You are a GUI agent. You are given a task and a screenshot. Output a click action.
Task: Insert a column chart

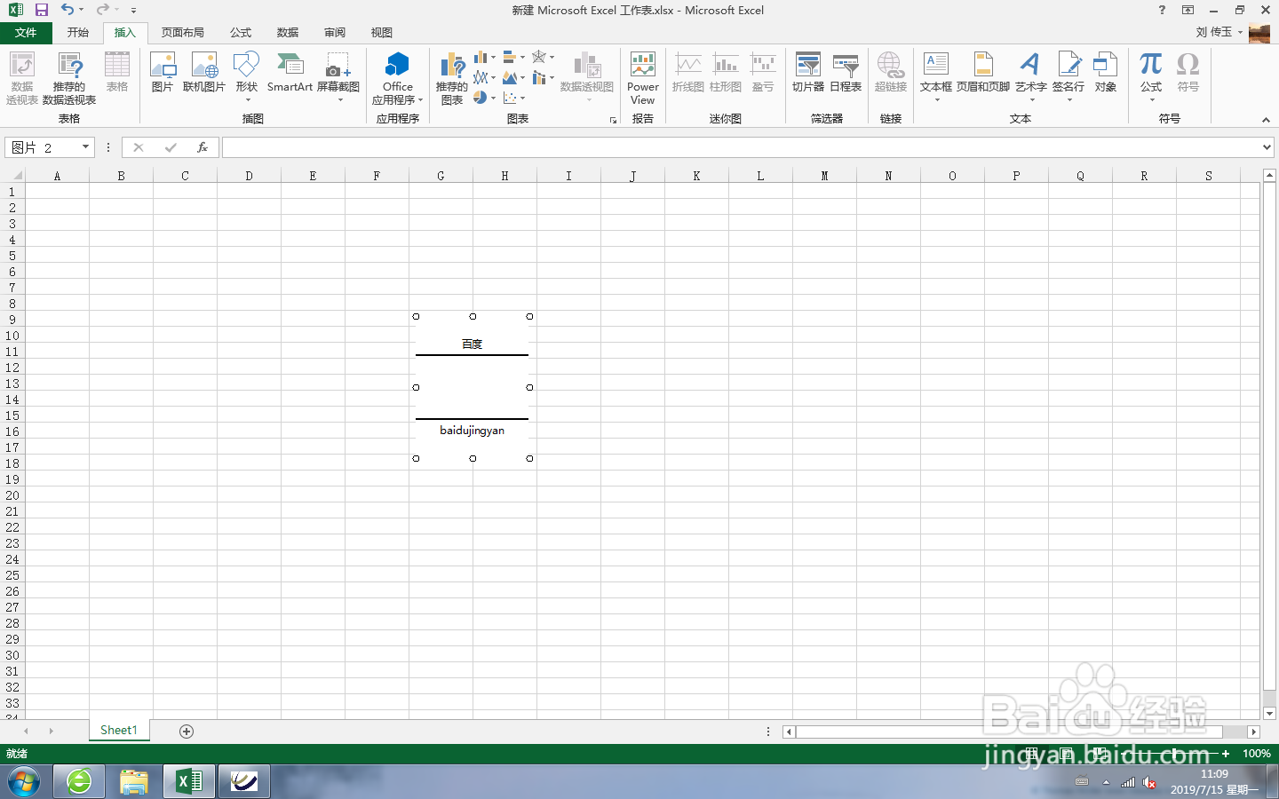[481, 58]
